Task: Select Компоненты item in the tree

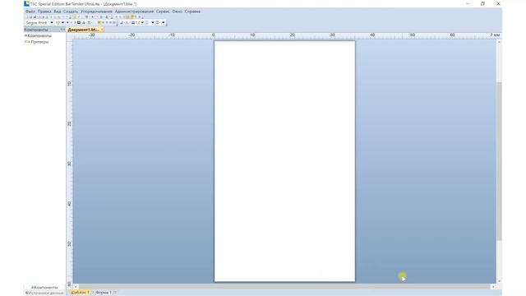Action: pos(39,35)
